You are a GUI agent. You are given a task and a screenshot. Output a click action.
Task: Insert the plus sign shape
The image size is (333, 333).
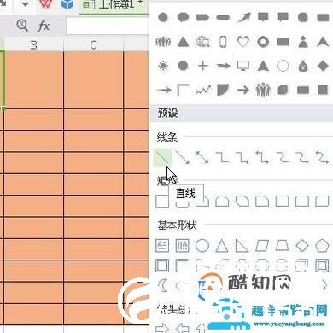point(203,66)
